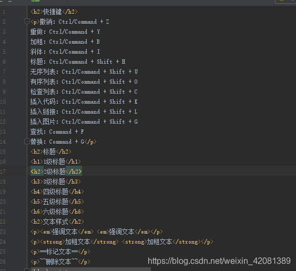Click the '<h3>3级标题</h3>' line
The image size is (296, 271).
tap(56, 182)
